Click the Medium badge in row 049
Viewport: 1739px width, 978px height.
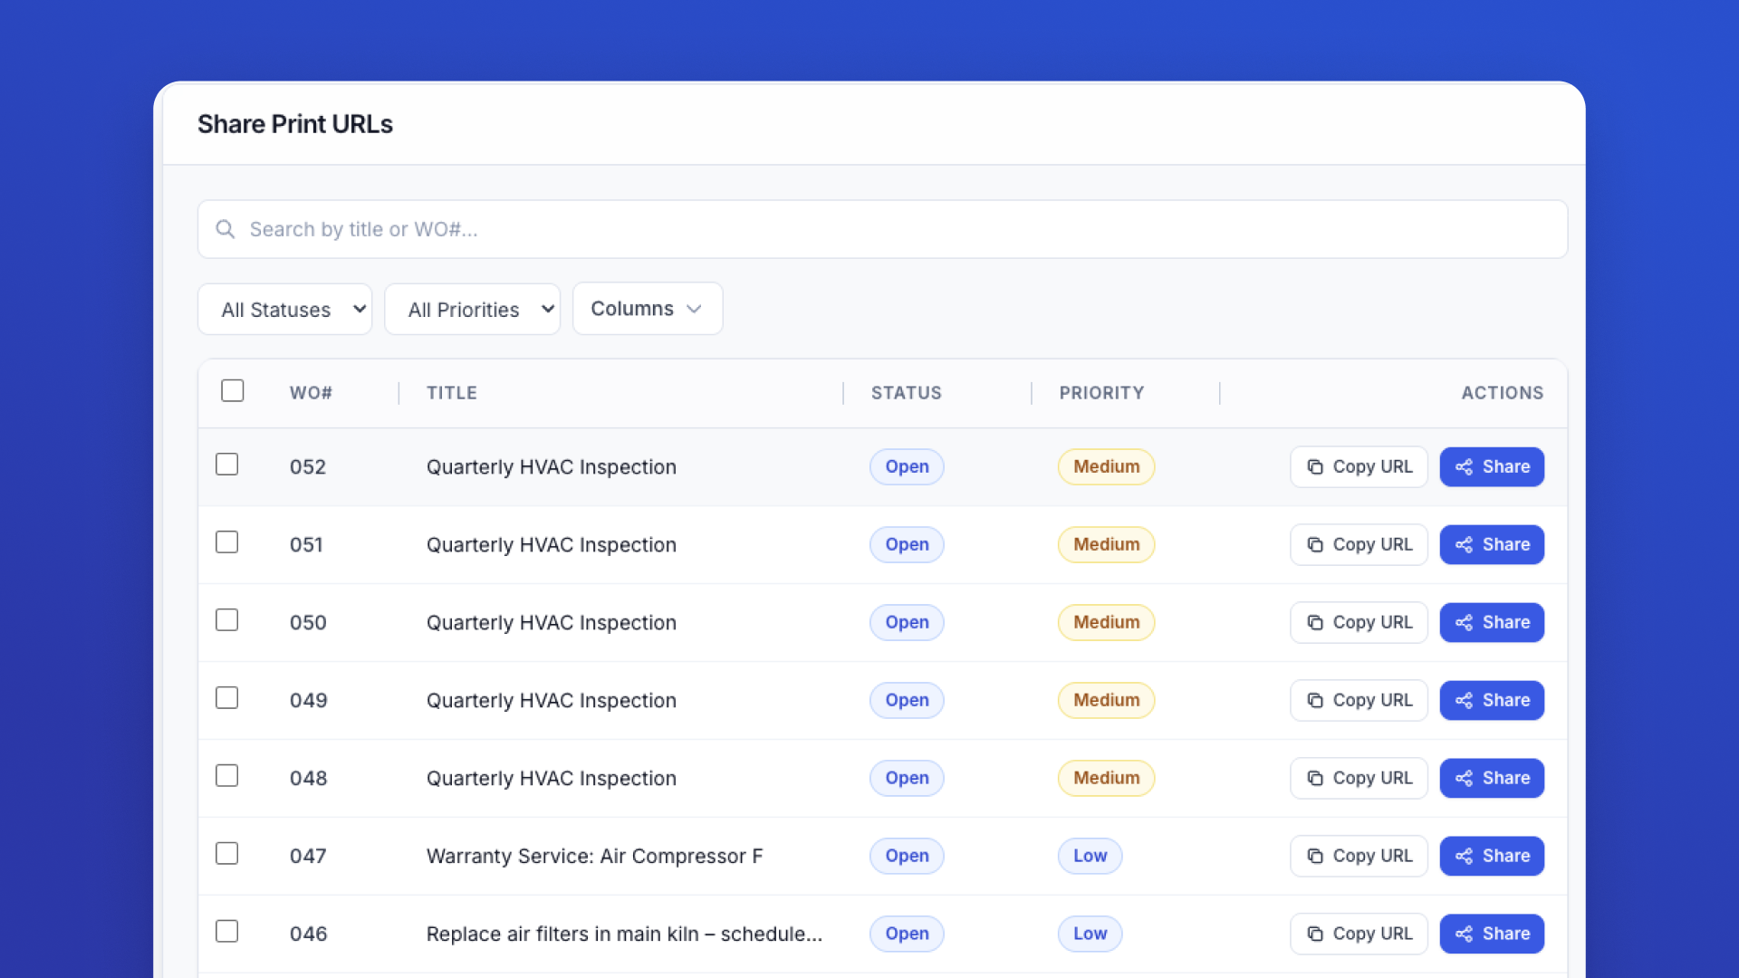[x=1106, y=701]
